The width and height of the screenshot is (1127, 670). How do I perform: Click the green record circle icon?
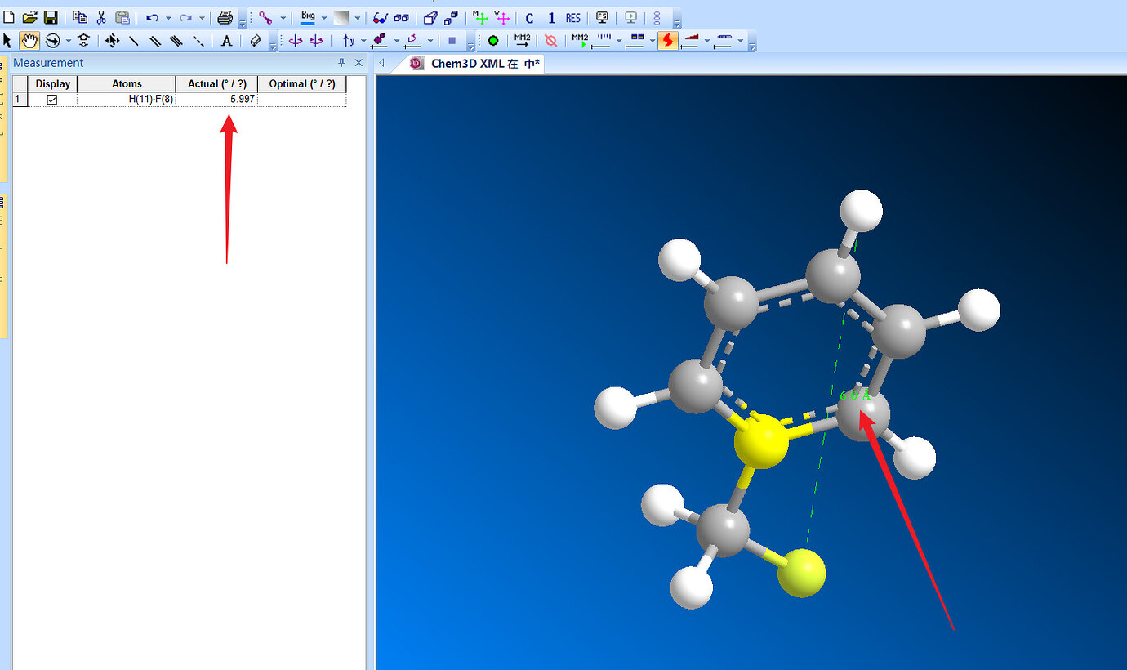point(492,40)
